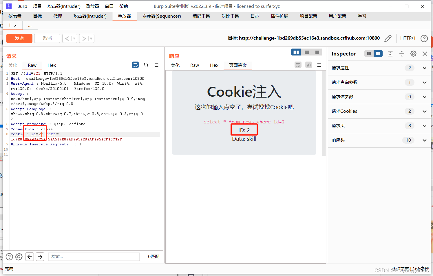Edit target with the pencil icon
Screen dimensions: 433x276
coord(388,38)
